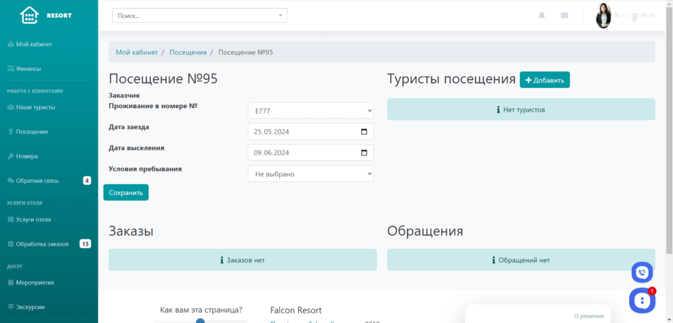Click calendar icon in Дата выселения field
This screenshot has width=673, height=323.
click(364, 153)
